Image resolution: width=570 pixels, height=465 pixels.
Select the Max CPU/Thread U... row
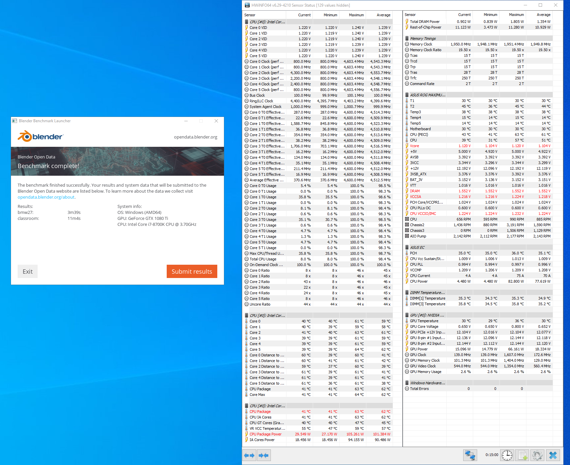318,253
